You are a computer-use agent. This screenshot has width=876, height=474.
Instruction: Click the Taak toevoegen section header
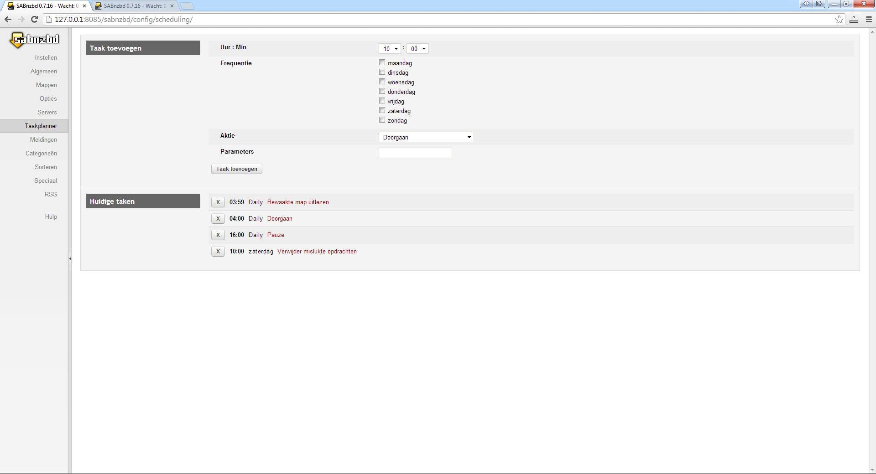(x=143, y=48)
